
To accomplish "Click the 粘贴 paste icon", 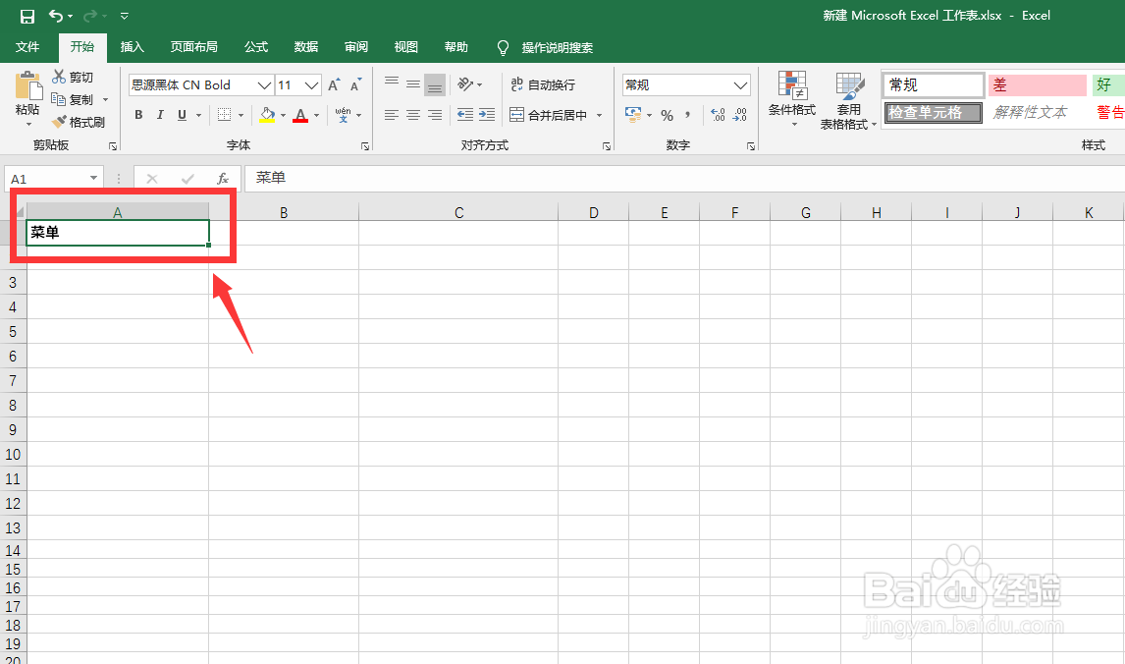I will 28,84.
